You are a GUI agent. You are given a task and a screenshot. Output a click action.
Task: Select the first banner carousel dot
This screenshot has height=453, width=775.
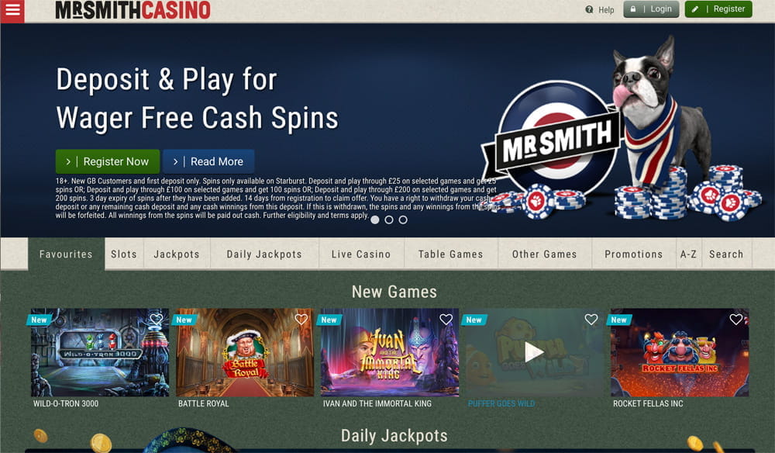pos(375,220)
